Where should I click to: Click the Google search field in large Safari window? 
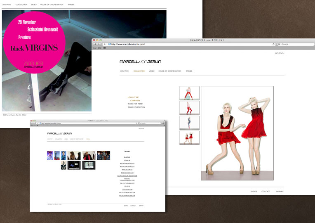296,44
